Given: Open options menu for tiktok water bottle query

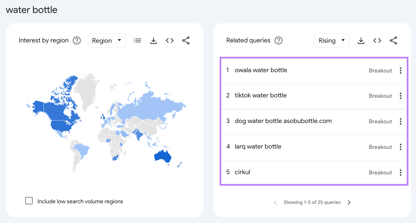Looking at the screenshot, I should pos(400,96).
